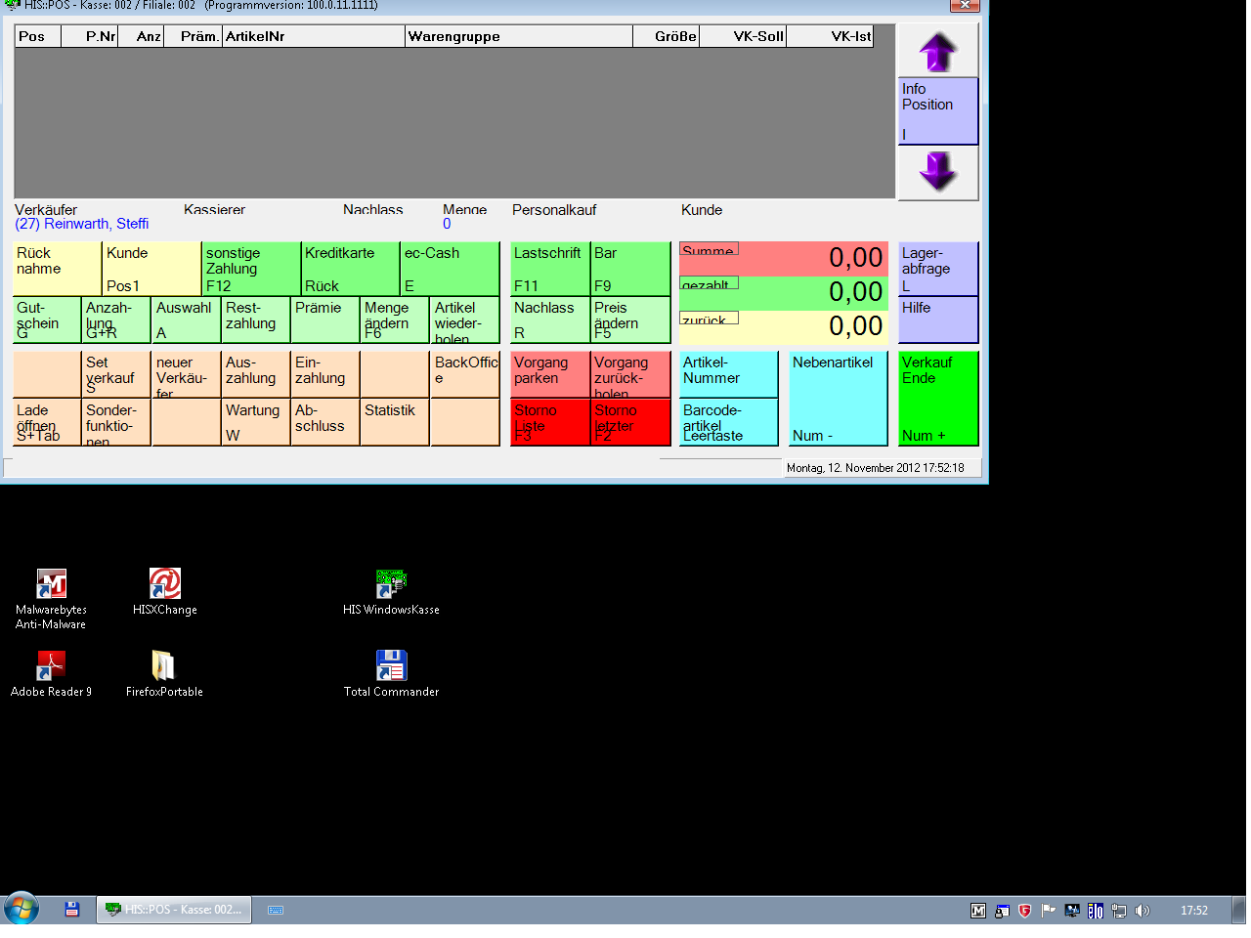The height and width of the screenshot is (938, 1251).
Task: Pay with ec-Cash button
Action: click(450, 269)
